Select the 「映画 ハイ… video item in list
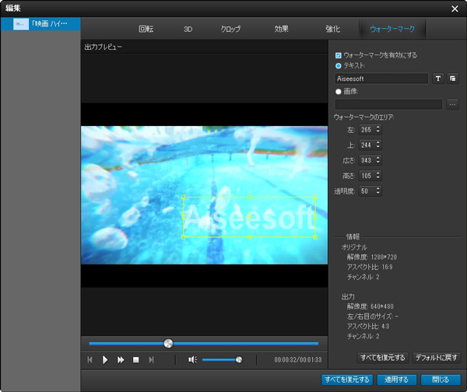The width and height of the screenshot is (467, 392). pyautogui.click(x=40, y=24)
